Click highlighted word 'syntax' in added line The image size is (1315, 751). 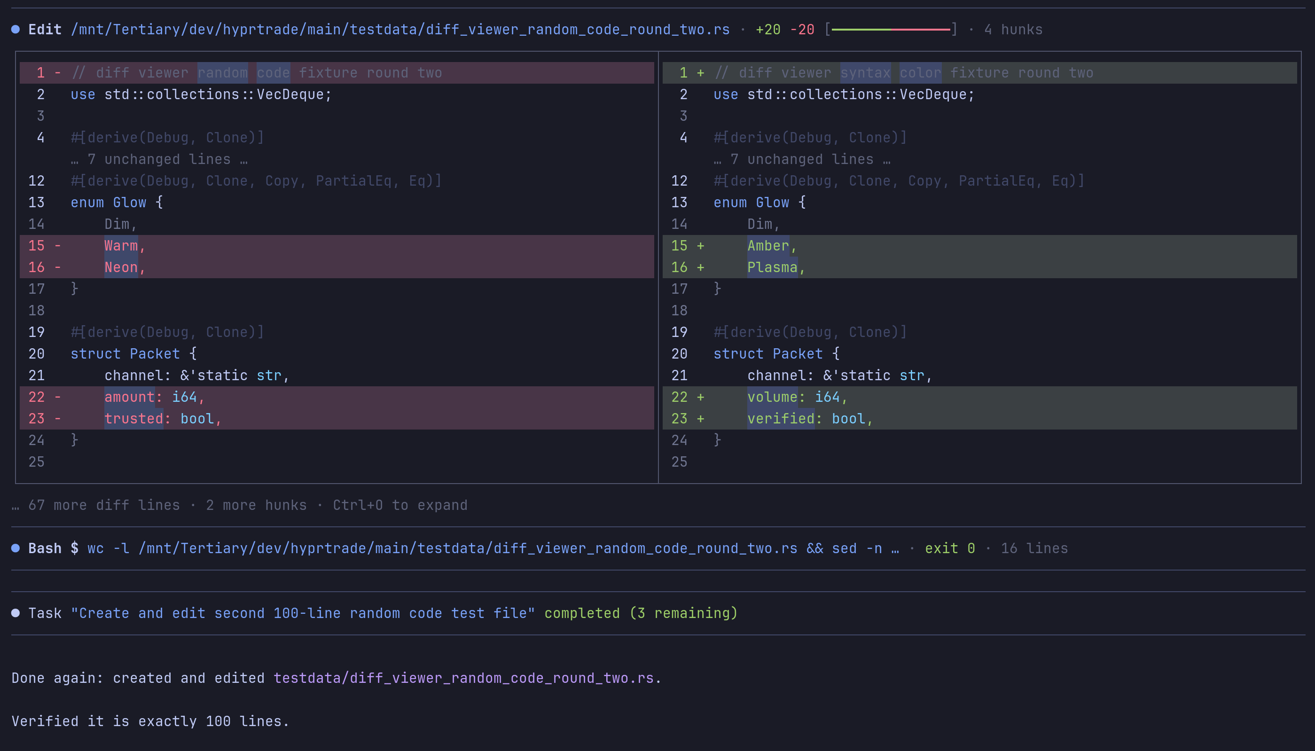coord(865,73)
